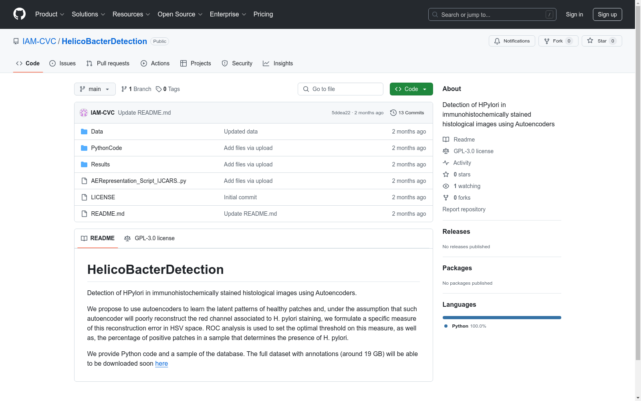Click the Data folder icon
This screenshot has width=641, height=401.
tap(84, 132)
